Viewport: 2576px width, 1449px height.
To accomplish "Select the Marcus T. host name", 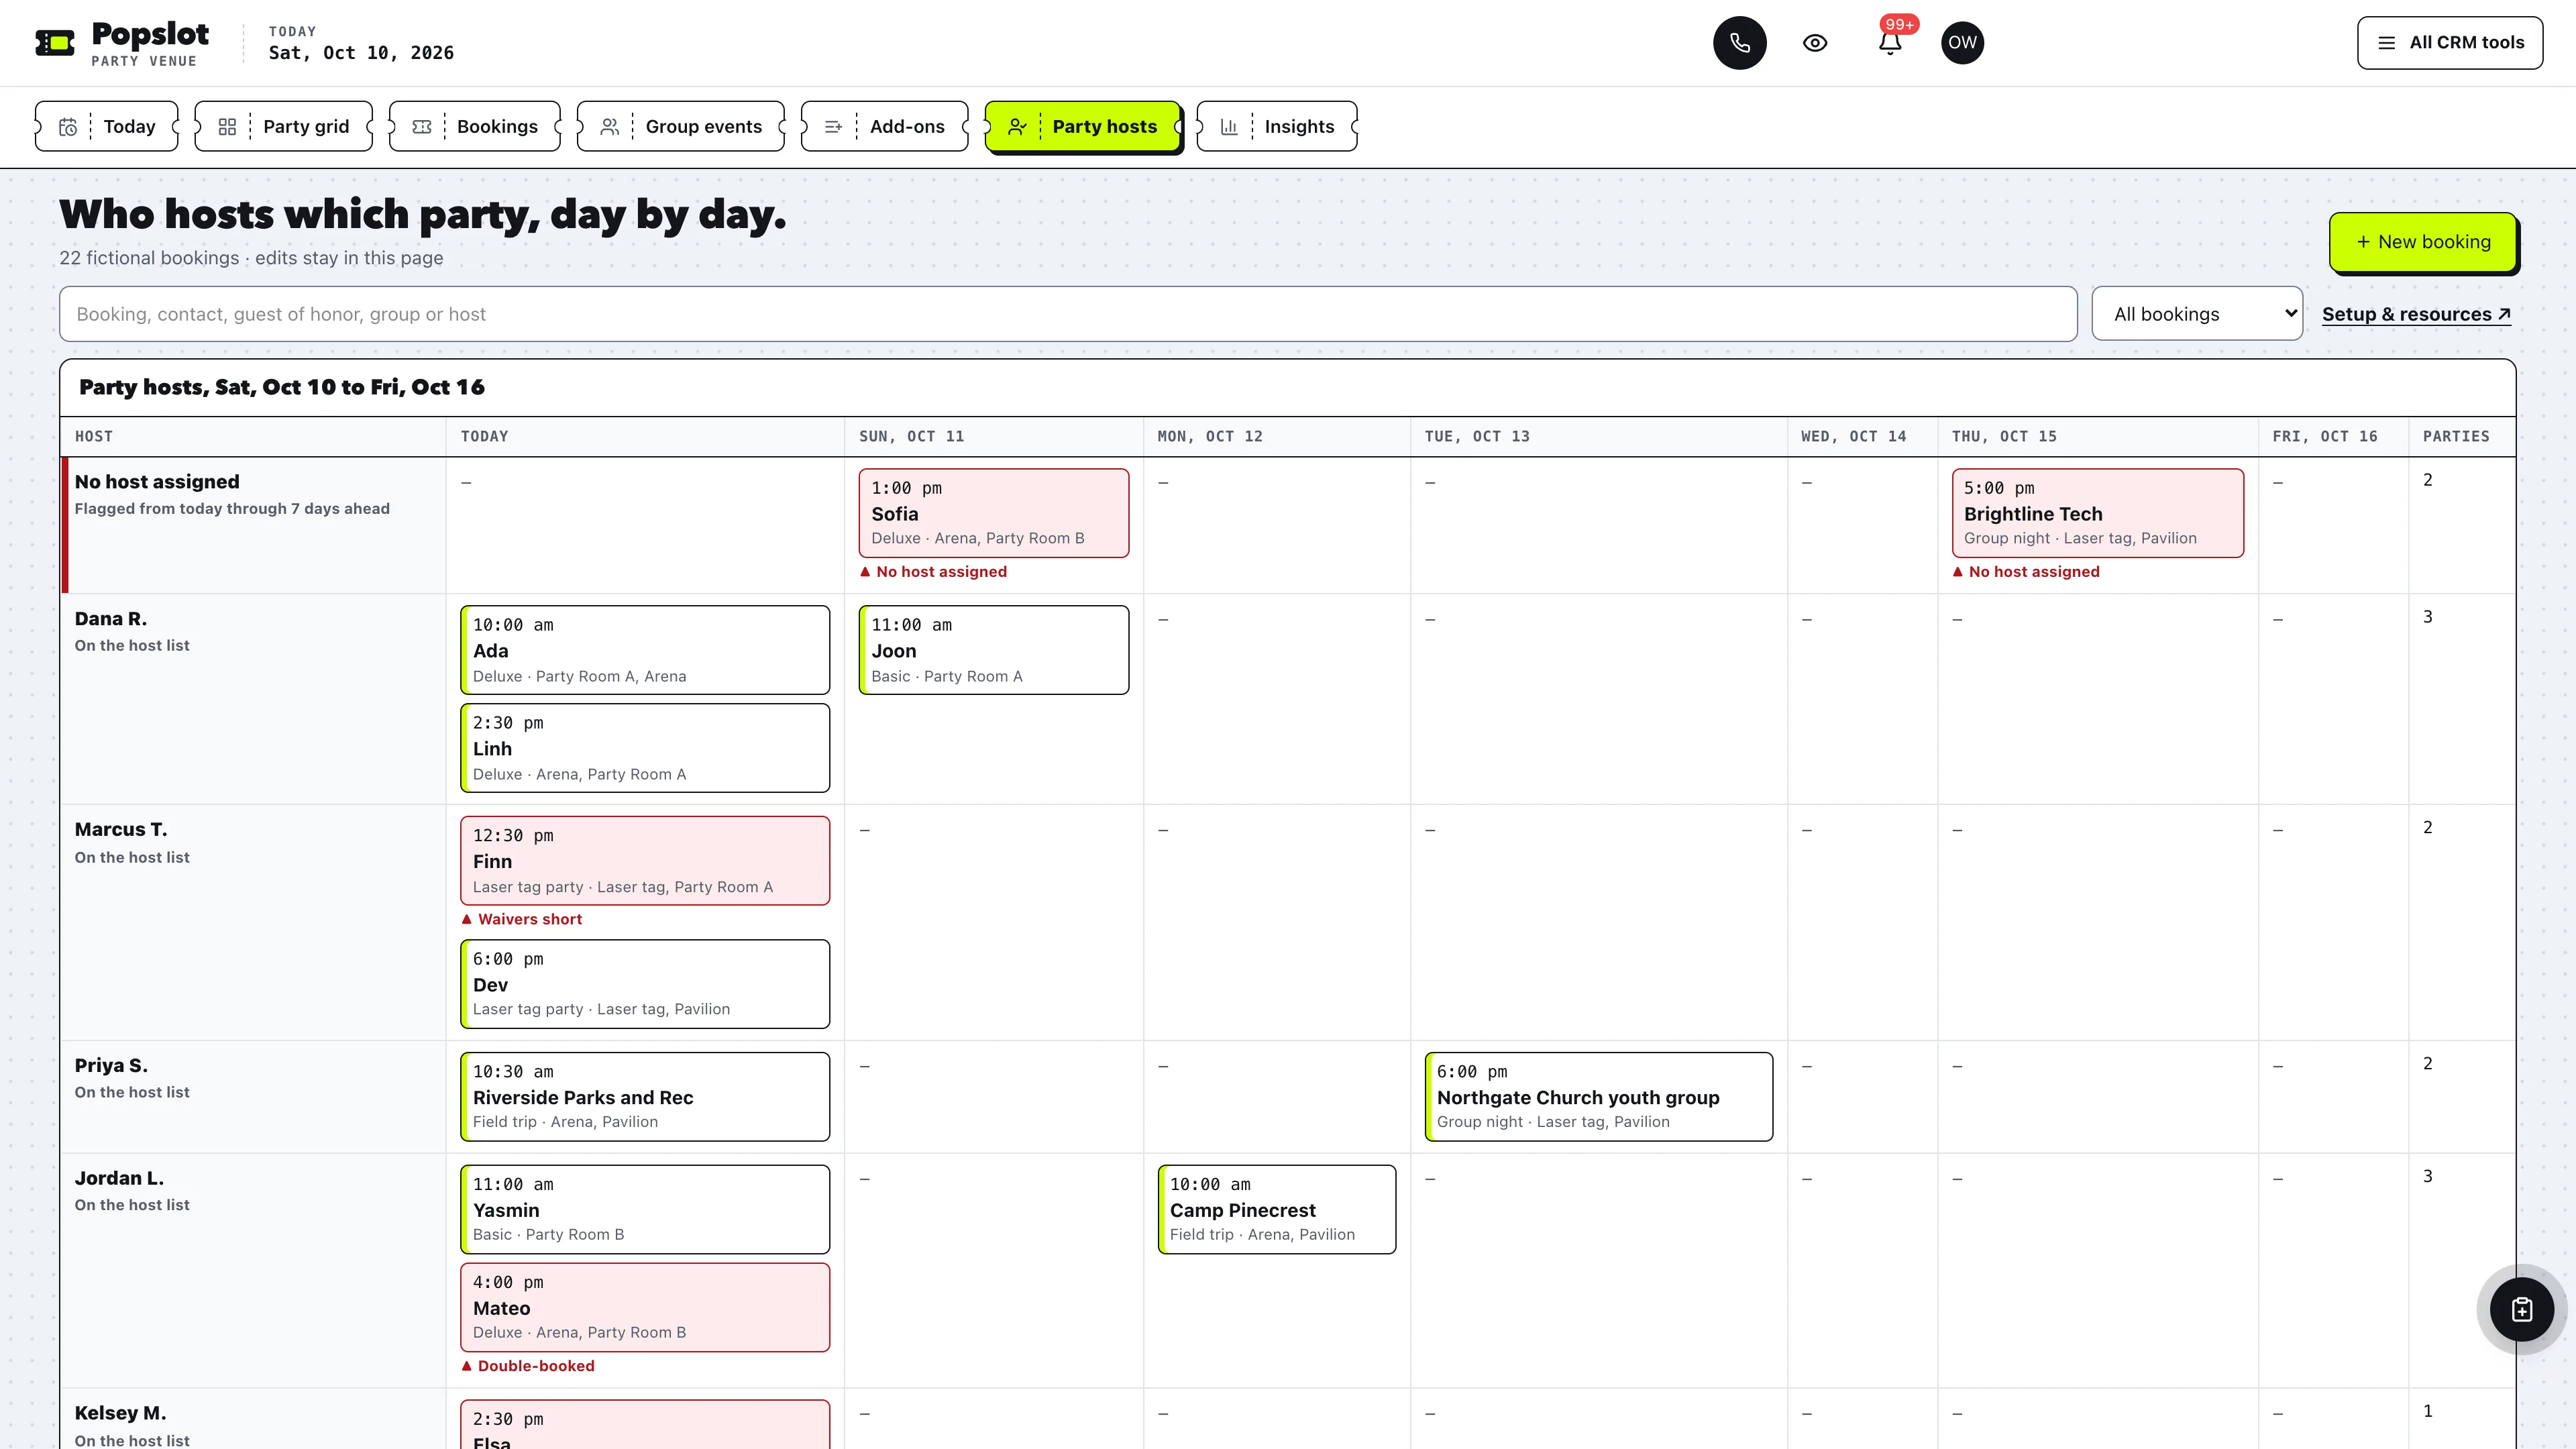I will tap(121, 830).
